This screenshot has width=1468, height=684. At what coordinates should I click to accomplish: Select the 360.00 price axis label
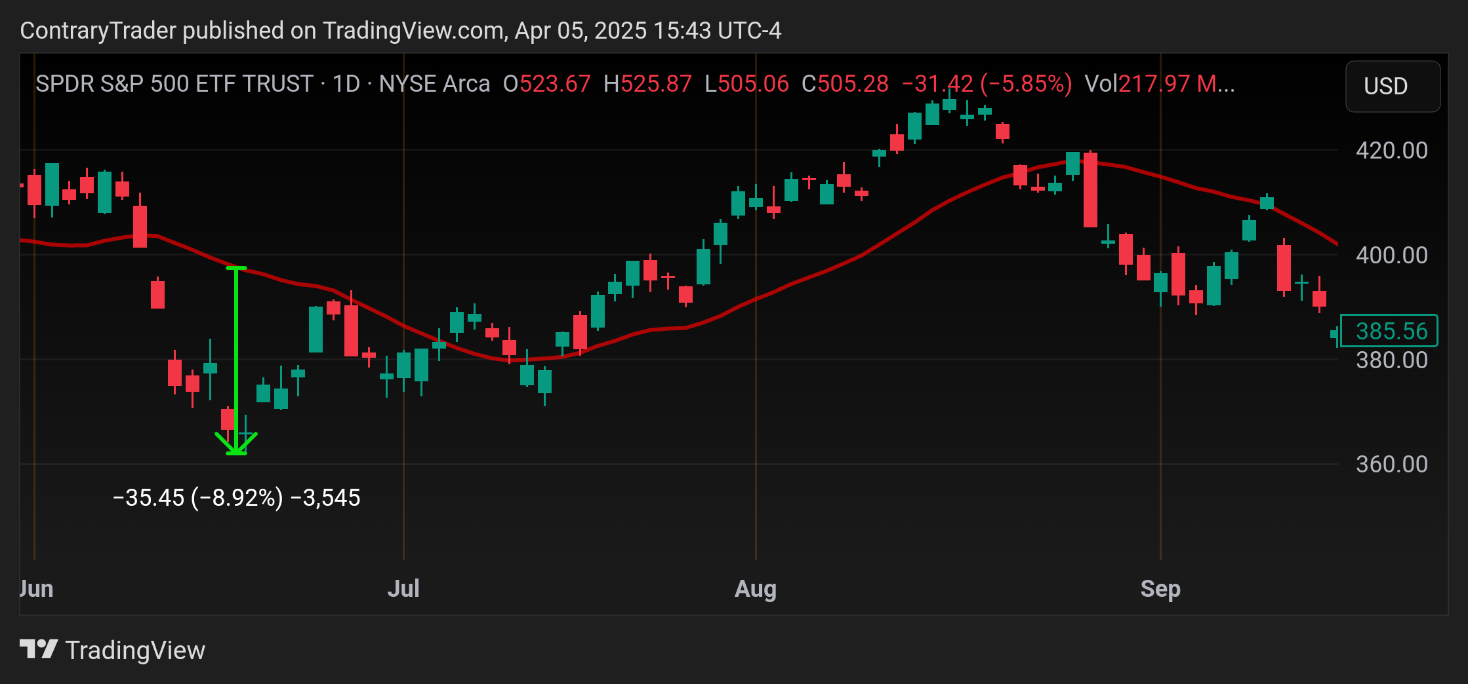coord(1392,465)
